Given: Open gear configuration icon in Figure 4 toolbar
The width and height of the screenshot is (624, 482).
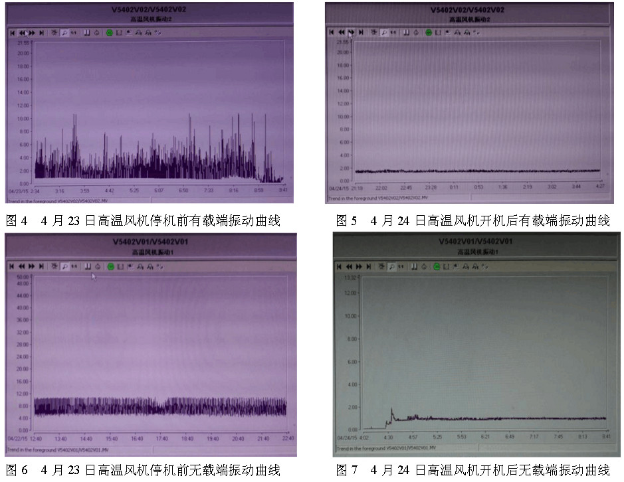Looking at the screenshot, I should click(54, 33).
